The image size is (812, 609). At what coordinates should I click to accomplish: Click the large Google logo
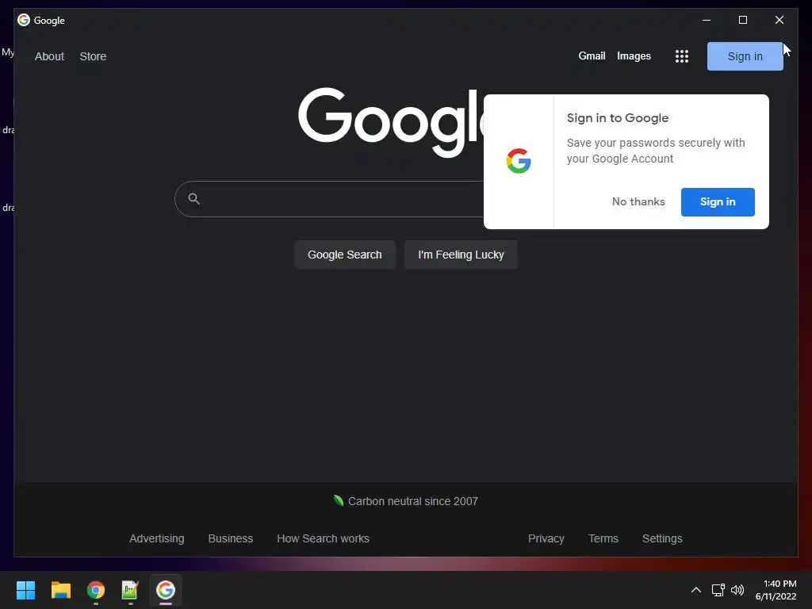[390, 122]
